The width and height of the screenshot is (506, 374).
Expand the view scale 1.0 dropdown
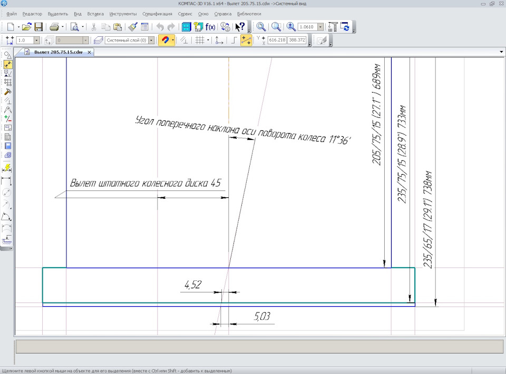coord(37,41)
